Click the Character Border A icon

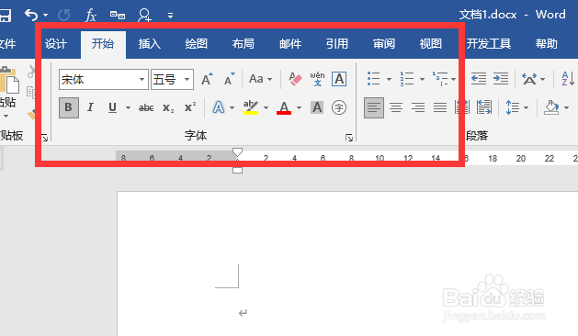pyautogui.click(x=339, y=79)
